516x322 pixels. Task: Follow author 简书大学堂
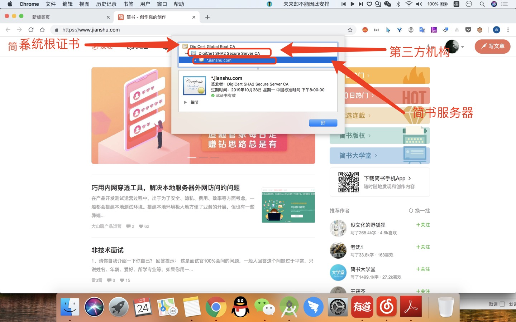click(423, 269)
